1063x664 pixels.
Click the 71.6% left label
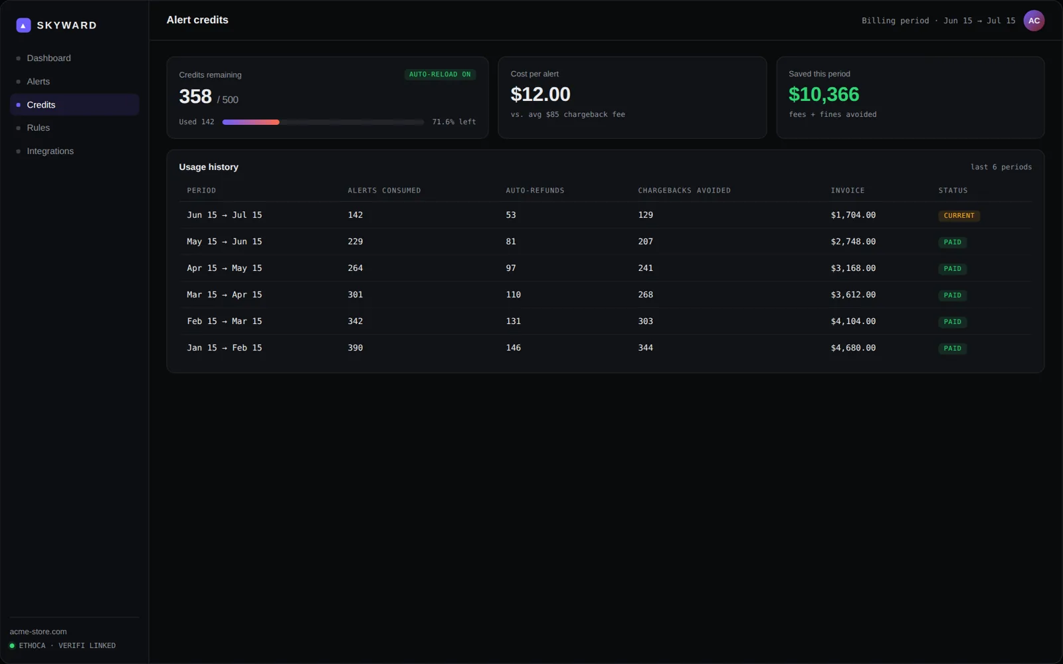[454, 122]
